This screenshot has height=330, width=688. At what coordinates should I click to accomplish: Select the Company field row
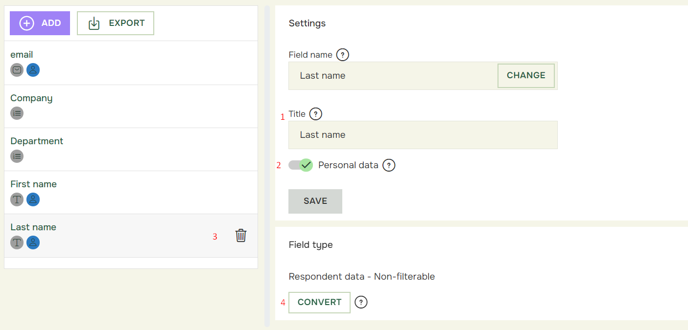131,107
